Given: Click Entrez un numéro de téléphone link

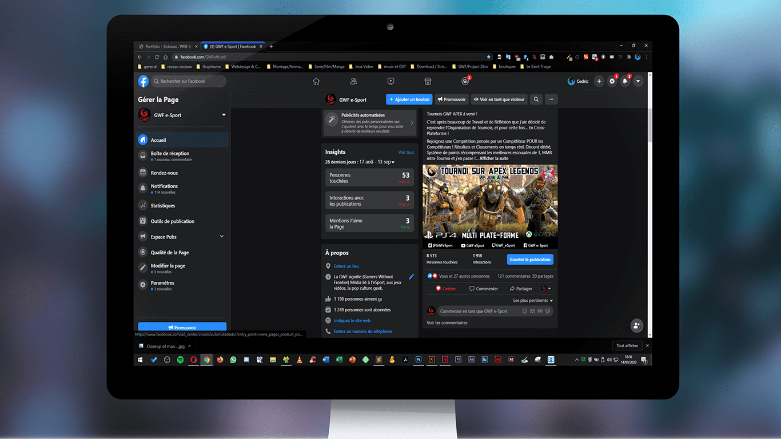Looking at the screenshot, I should pos(363,332).
